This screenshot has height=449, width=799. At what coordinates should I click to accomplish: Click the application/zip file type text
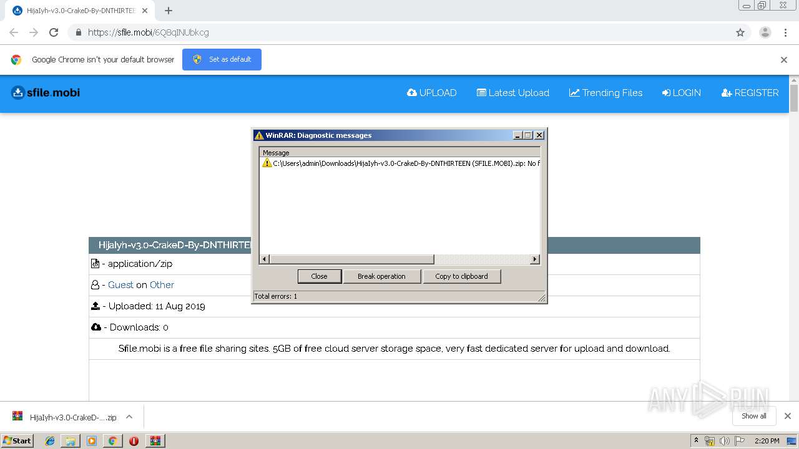tap(140, 264)
